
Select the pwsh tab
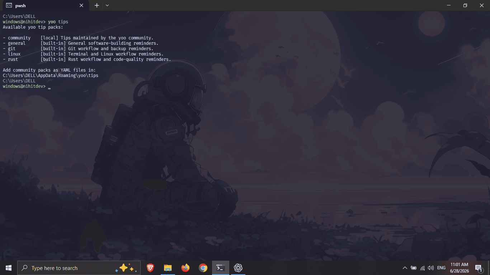(x=45, y=6)
